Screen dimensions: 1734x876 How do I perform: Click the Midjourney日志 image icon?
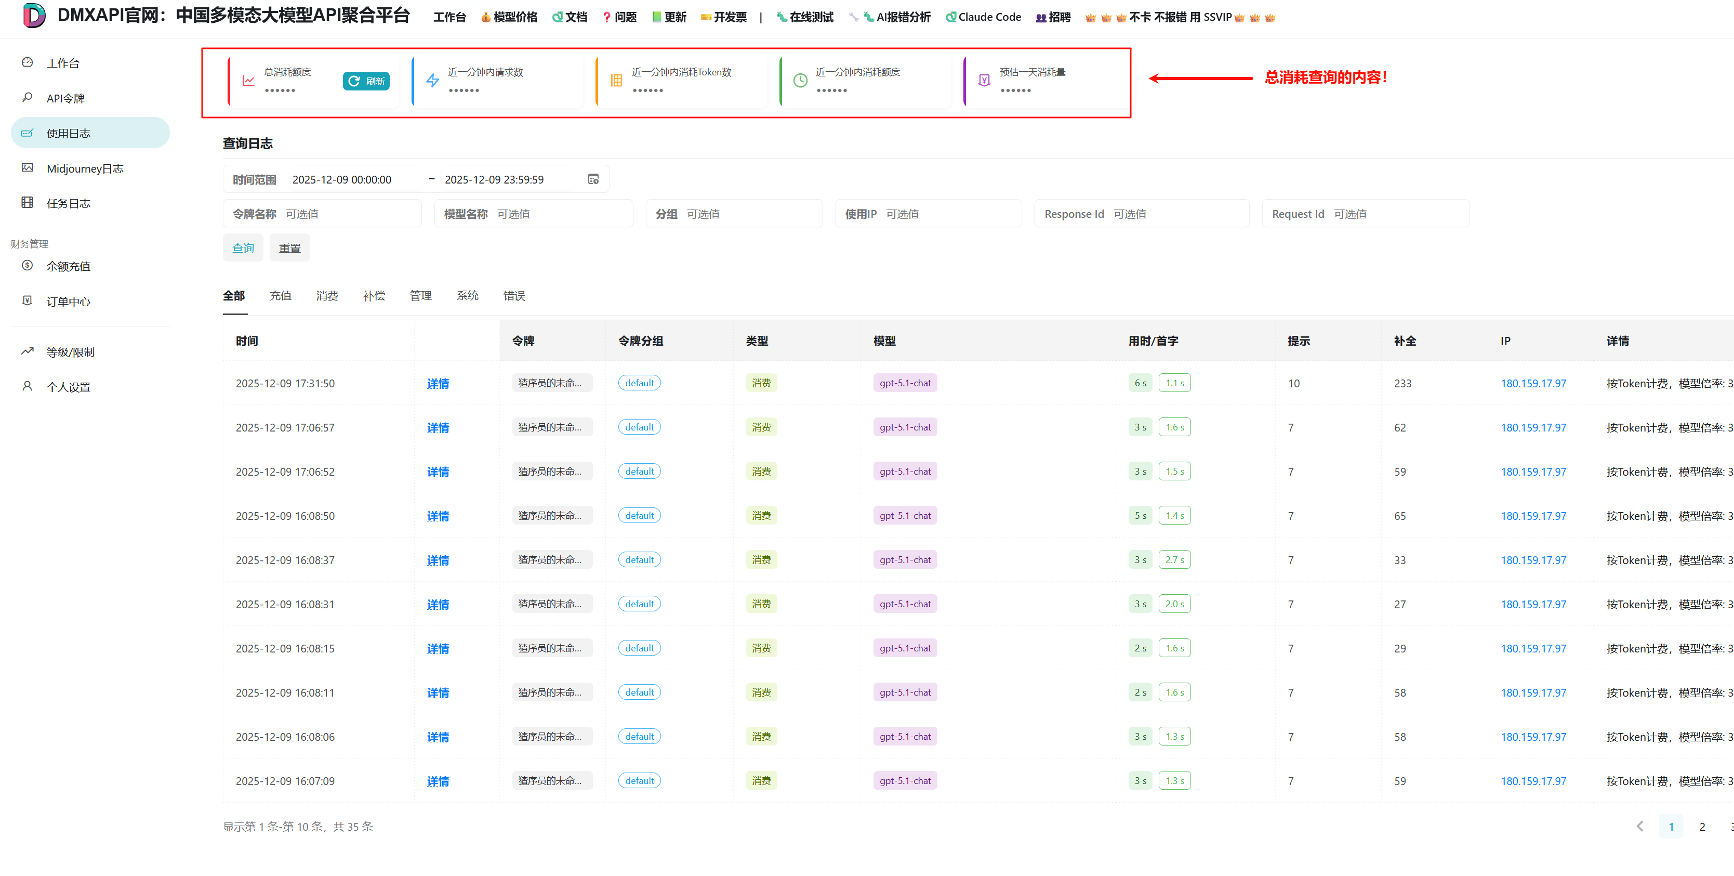pos(27,167)
